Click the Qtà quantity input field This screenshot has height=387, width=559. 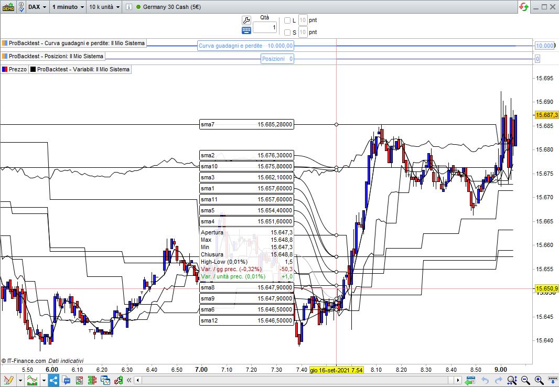point(265,27)
